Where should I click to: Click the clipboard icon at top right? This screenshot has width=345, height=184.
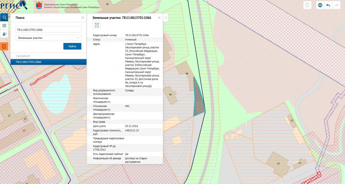pyautogui.click(x=308, y=5)
